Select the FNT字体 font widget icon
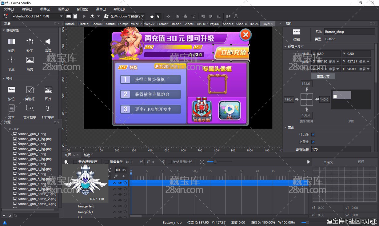The width and height of the screenshot is (379, 226). pyautogui.click(x=48, y=108)
